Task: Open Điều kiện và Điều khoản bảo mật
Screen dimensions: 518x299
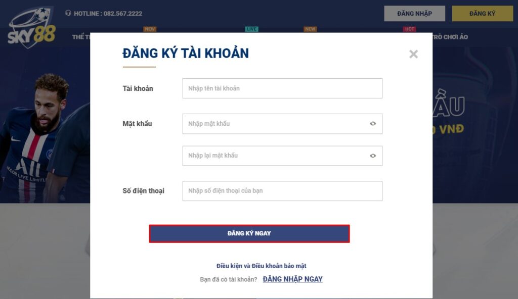Action: 262,266
